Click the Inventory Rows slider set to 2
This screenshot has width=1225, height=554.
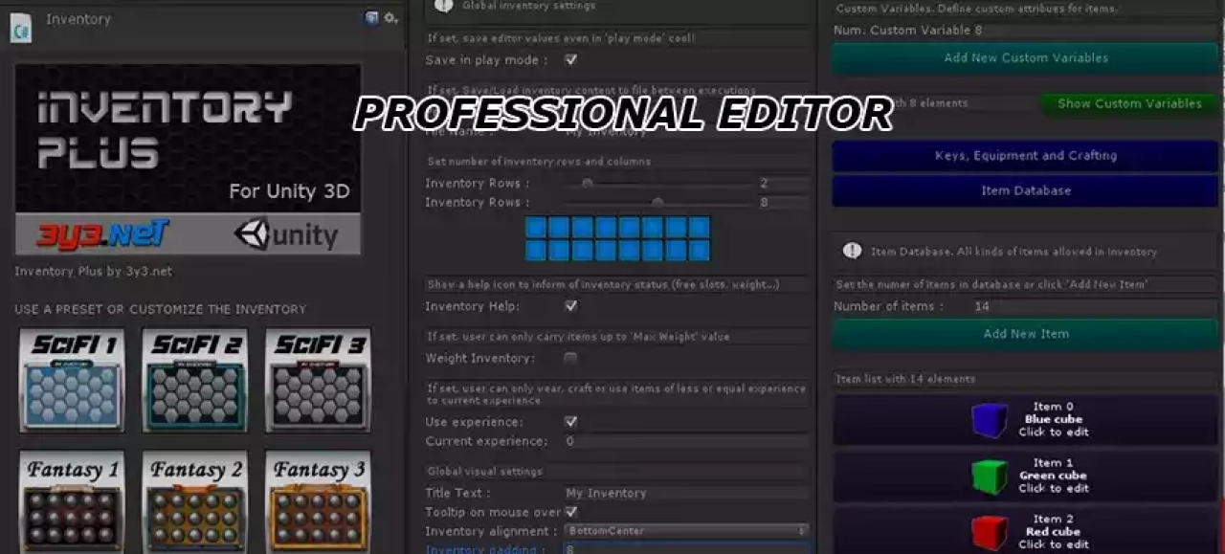click(x=656, y=183)
